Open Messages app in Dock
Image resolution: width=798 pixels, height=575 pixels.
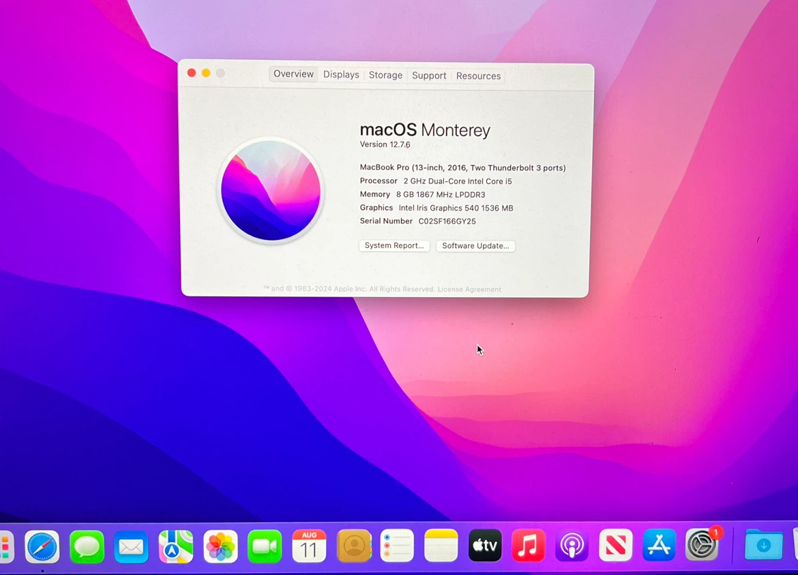[x=87, y=546]
